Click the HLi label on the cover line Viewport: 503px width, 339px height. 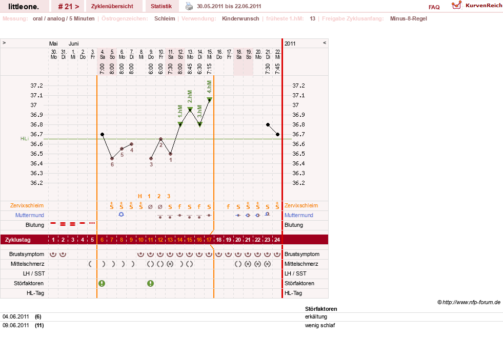point(25,139)
